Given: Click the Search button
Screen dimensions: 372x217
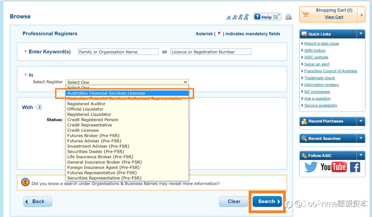Looking at the screenshot, I should click(267, 201).
